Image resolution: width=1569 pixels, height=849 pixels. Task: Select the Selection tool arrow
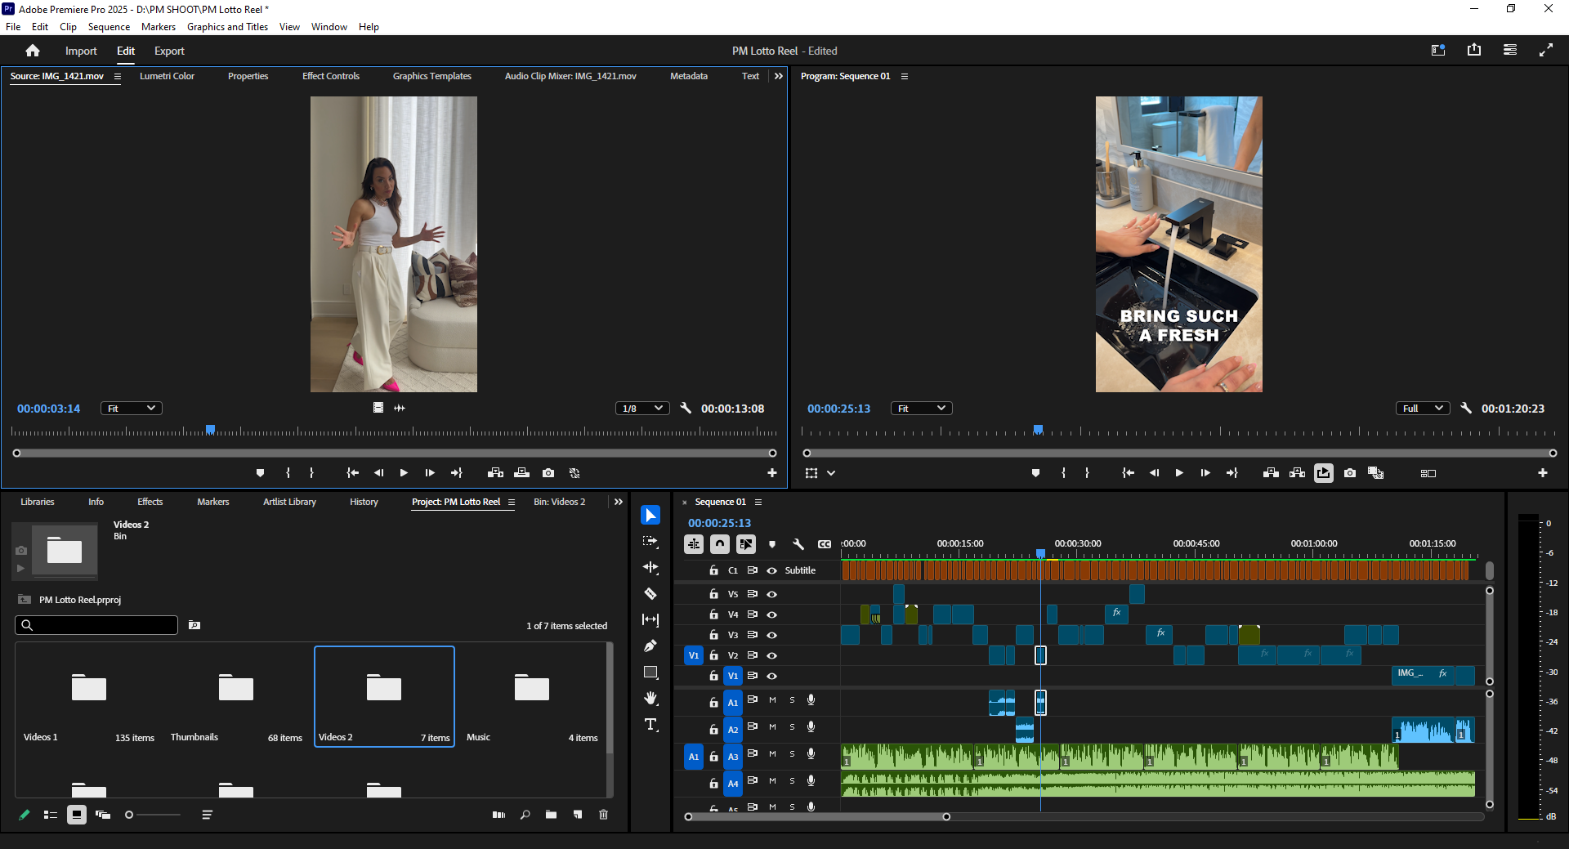coord(650,515)
